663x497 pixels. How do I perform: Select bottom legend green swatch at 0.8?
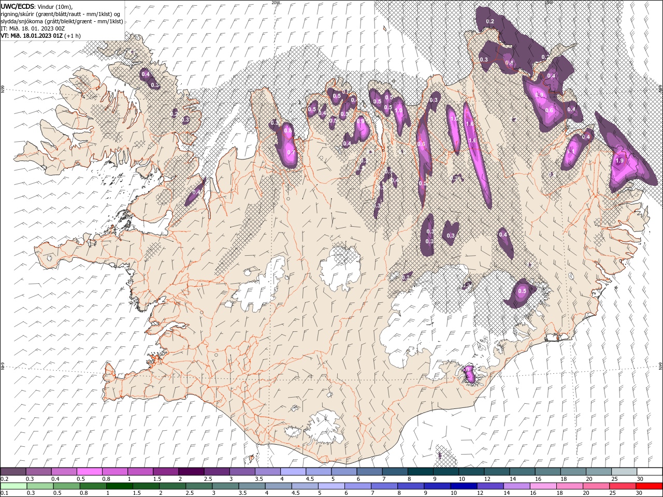tap(93, 486)
